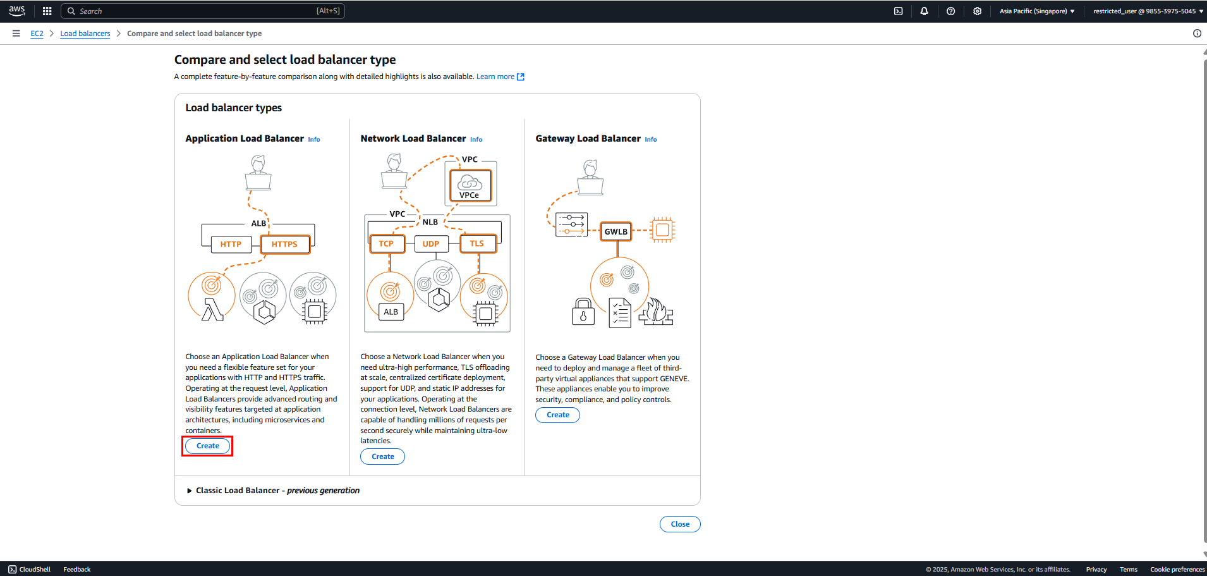The width and height of the screenshot is (1207, 576).
Task: Create an Application Load Balancer
Action: 207,446
